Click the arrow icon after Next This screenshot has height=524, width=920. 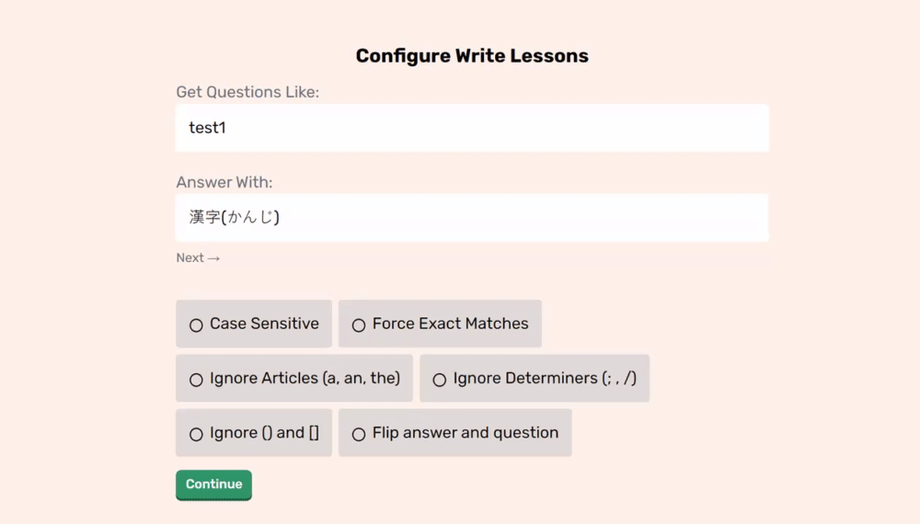214,258
